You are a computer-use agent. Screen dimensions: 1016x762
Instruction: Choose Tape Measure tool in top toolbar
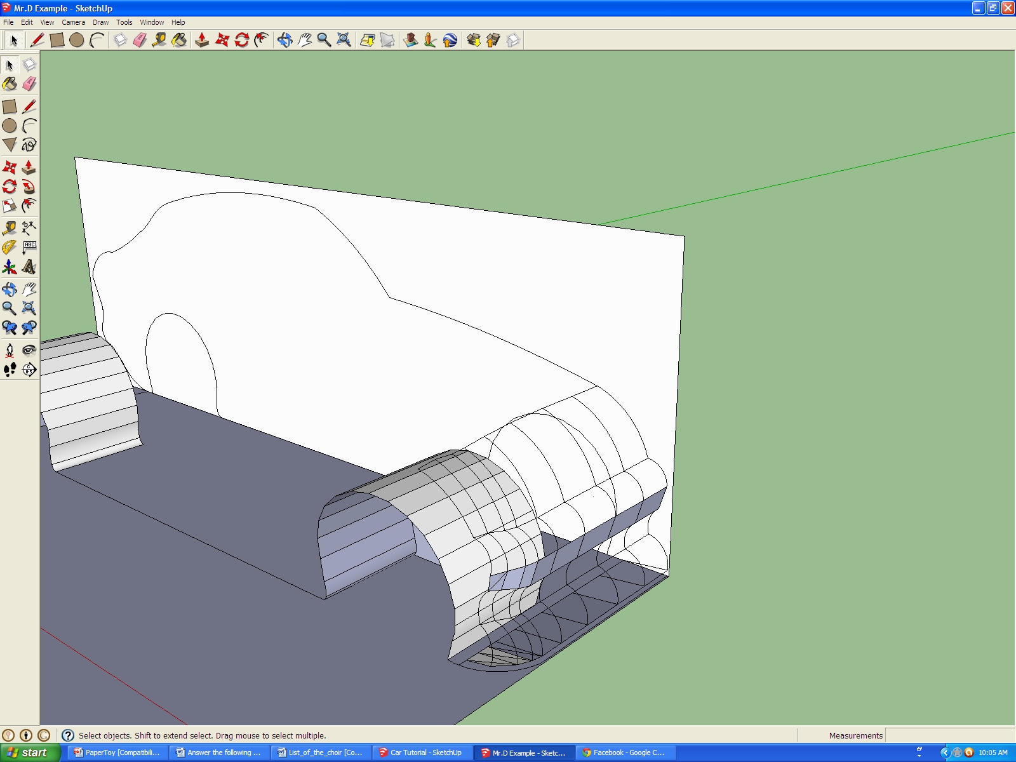tap(159, 40)
